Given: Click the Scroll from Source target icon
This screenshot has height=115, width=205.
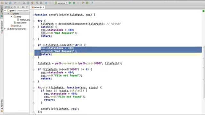Looking at the screenshot, I should [15, 7].
